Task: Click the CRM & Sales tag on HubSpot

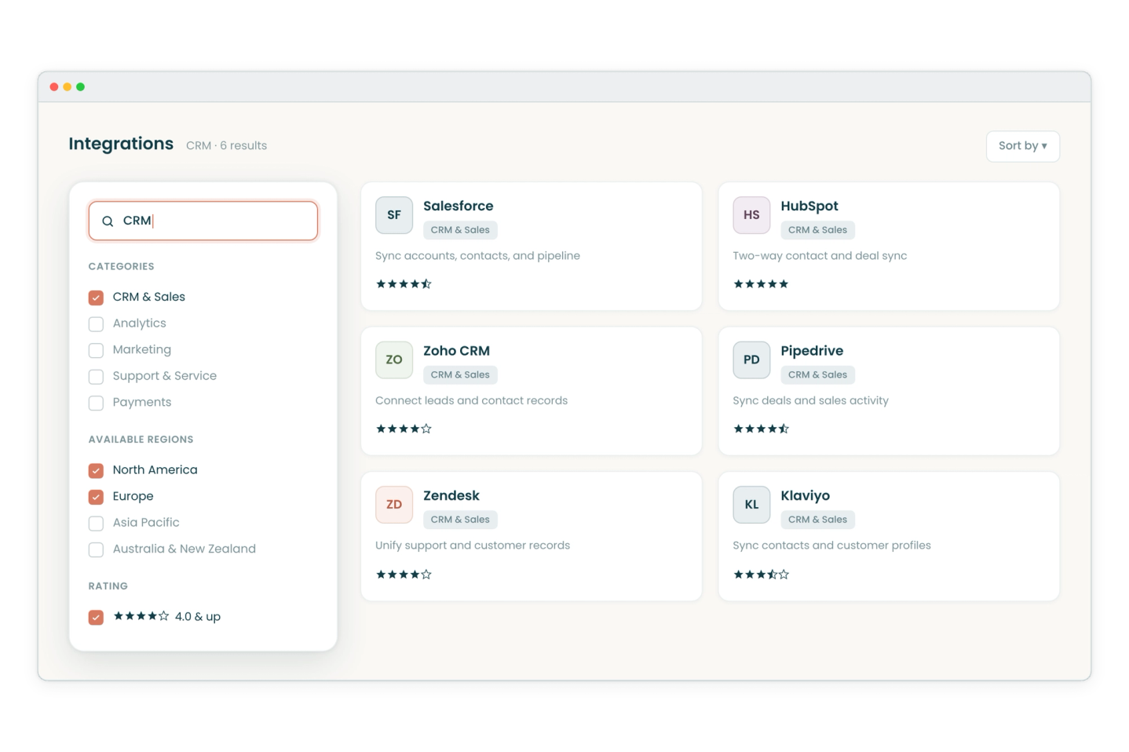Action: [817, 230]
